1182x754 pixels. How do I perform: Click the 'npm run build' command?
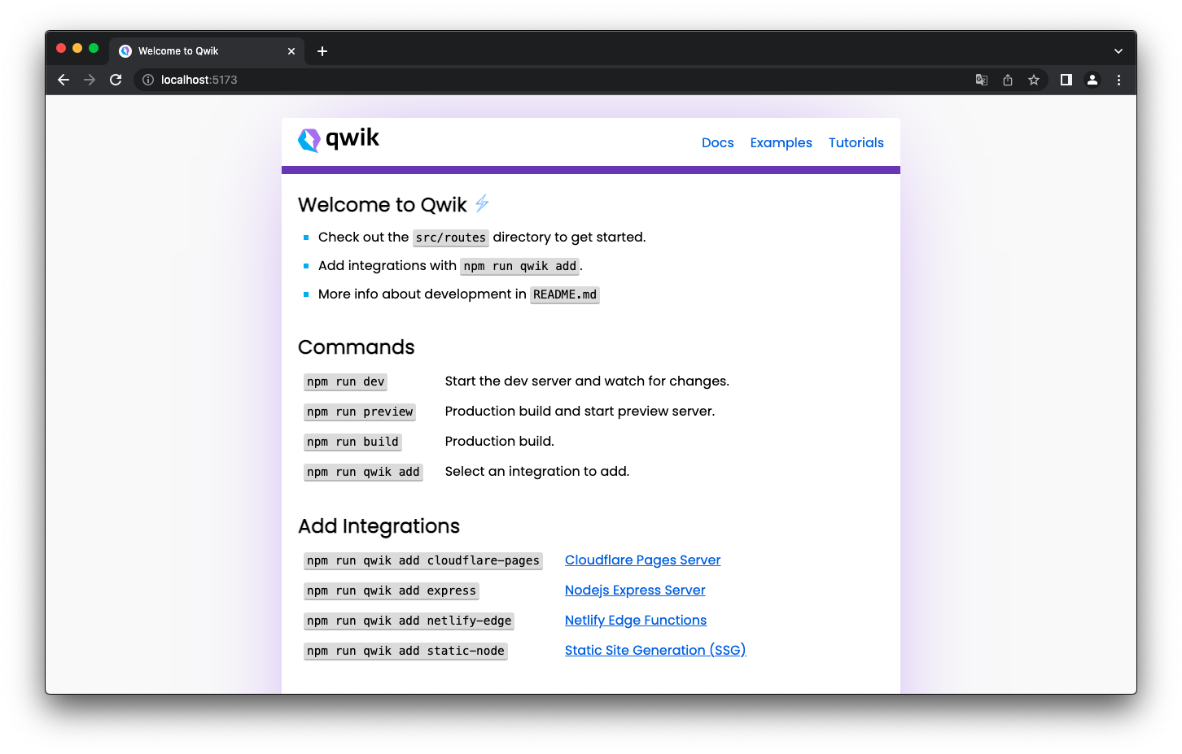click(352, 442)
